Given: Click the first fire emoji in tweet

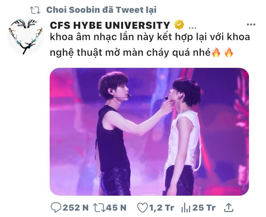Looking at the screenshot, I should coord(216,52).
